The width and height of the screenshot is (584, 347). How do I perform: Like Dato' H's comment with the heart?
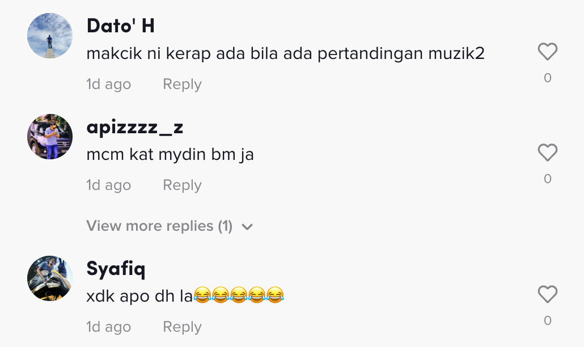point(547,52)
